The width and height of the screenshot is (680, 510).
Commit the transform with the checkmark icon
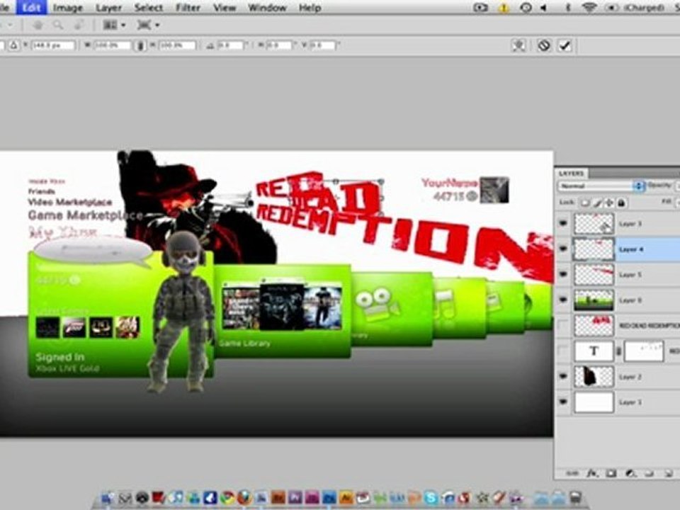pos(565,45)
